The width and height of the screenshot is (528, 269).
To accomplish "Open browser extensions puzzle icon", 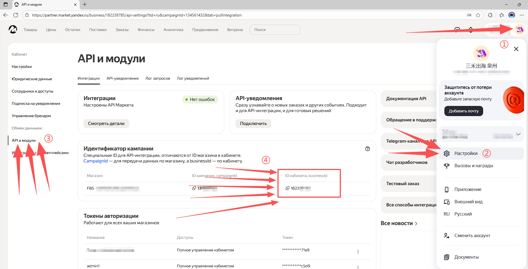I will click(x=490, y=15).
